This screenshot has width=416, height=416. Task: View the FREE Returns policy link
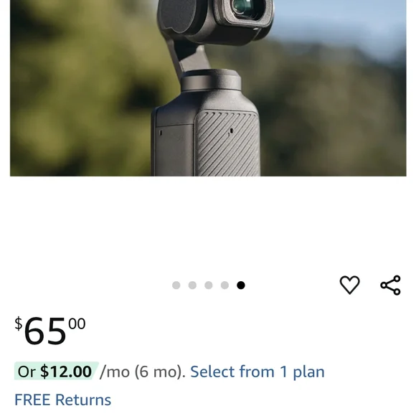[63, 400]
